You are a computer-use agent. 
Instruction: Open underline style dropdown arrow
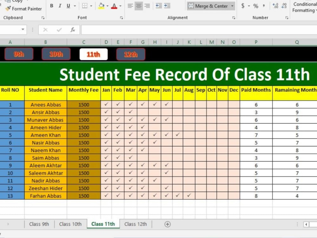[x=75, y=6]
